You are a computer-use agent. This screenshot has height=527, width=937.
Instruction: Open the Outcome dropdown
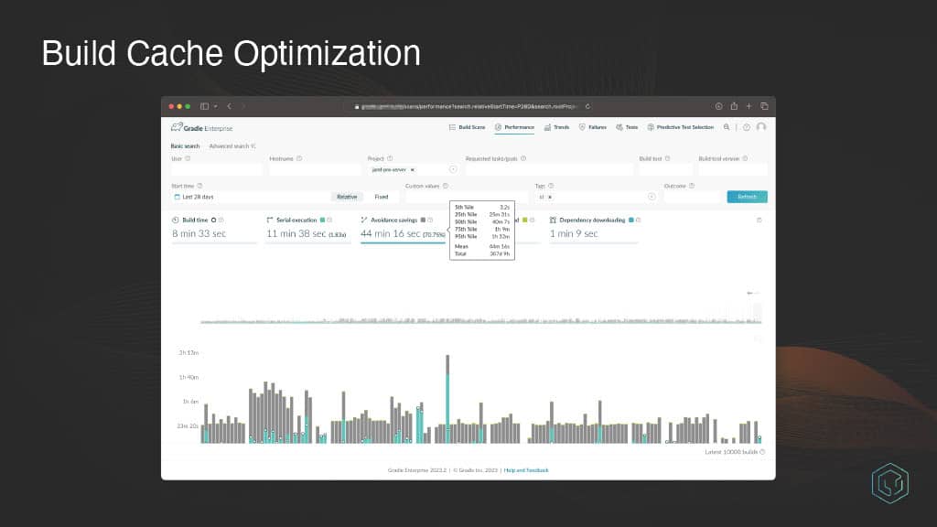[692, 197]
